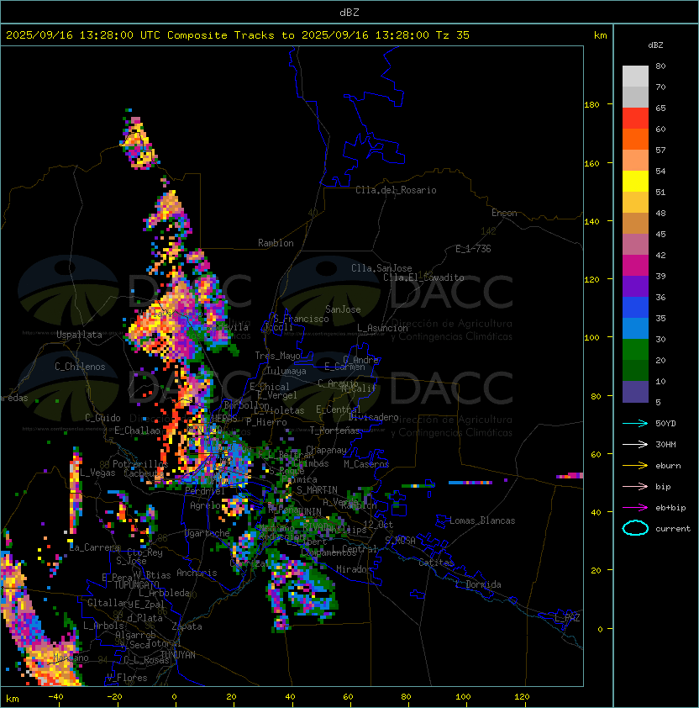
Task: Click the 'C_Chilenos' map label
Action: click(80, 367)
